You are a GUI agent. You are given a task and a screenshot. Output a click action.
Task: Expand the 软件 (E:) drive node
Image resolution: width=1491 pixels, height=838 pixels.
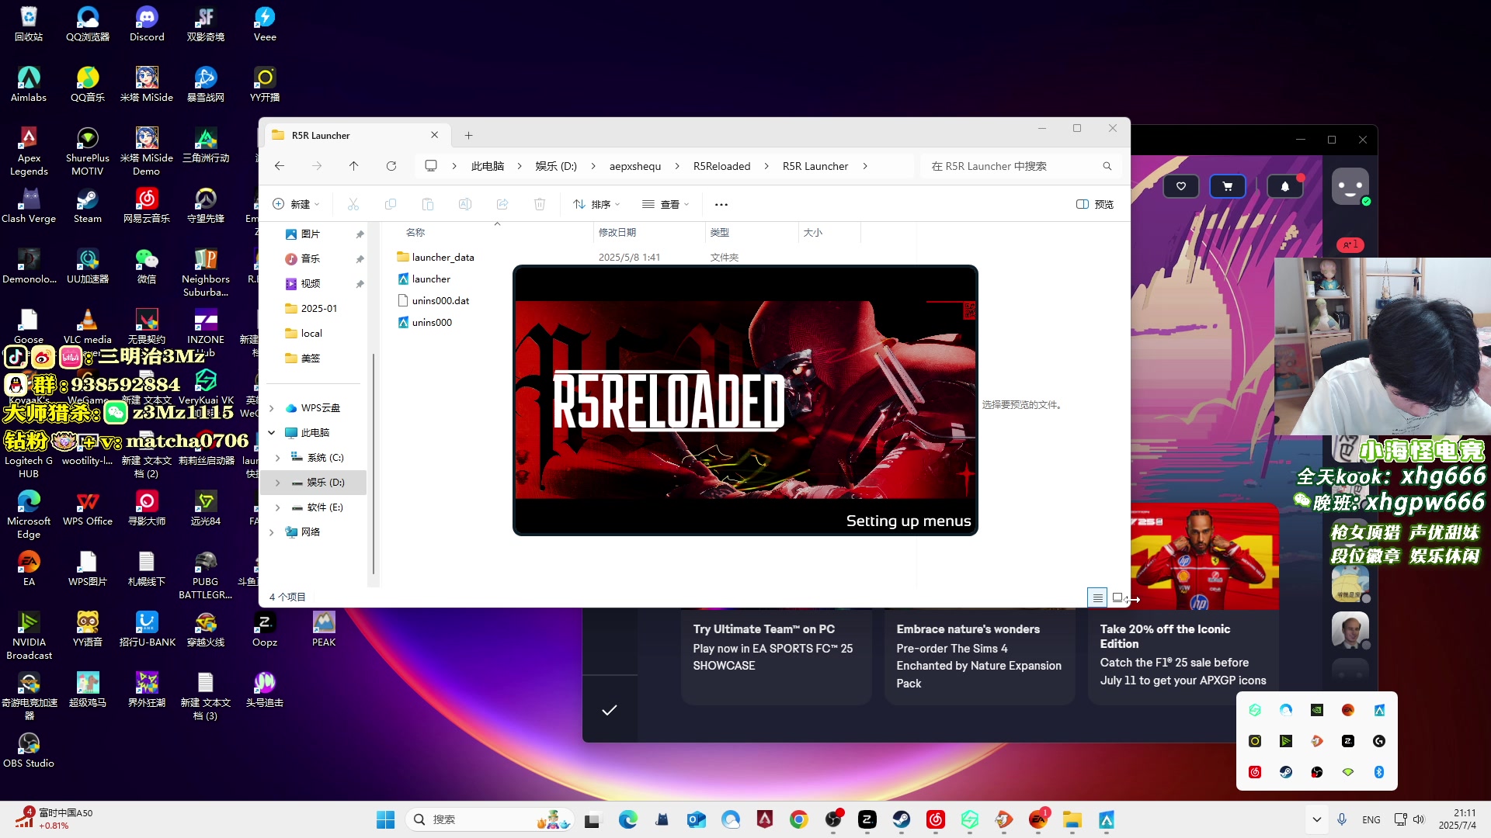[278, 507]
